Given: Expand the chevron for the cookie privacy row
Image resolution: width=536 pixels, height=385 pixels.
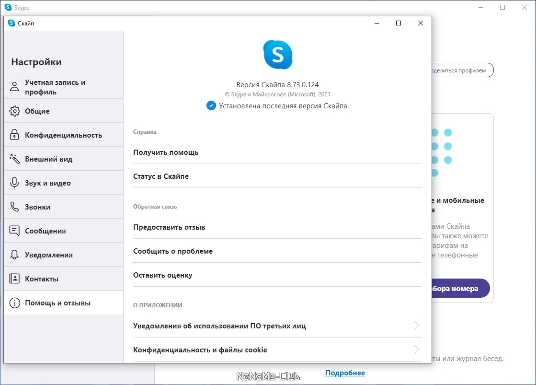Looking at the screenshot, I should (416, 350).
